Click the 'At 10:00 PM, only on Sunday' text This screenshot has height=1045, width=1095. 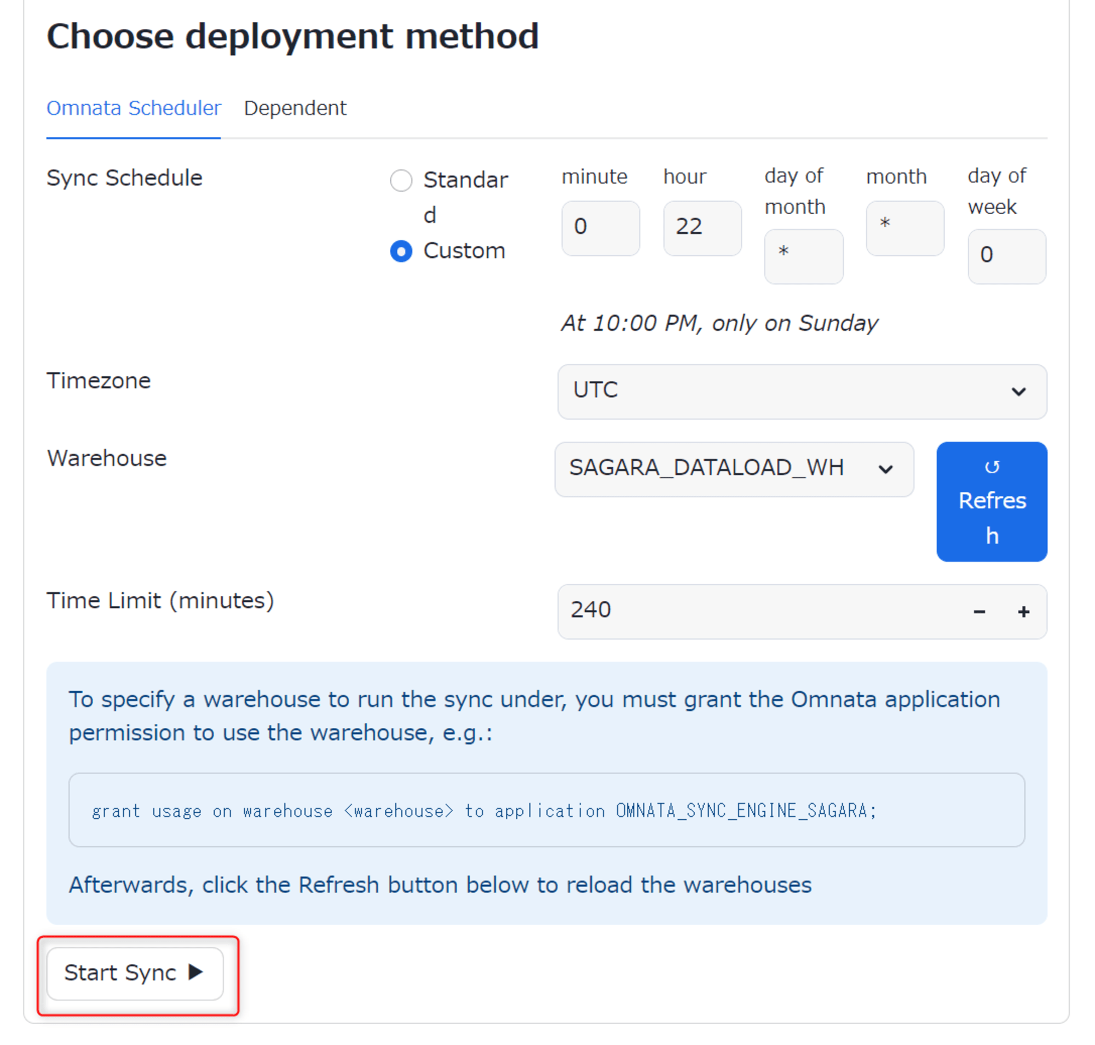click(x=719, y=323)
